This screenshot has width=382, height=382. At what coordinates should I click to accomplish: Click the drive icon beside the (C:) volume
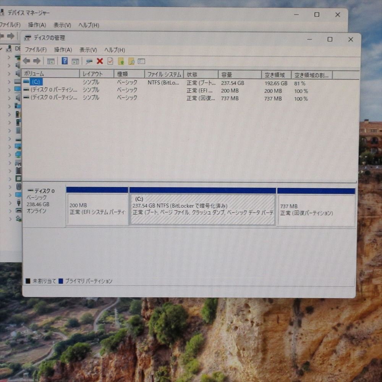click(x=26, y=82)
